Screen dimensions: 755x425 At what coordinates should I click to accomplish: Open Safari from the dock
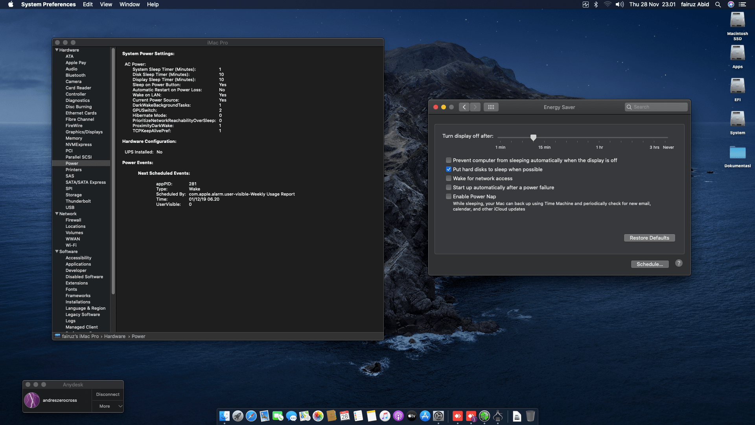251,416
